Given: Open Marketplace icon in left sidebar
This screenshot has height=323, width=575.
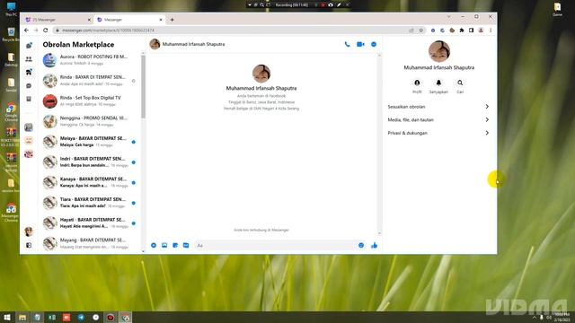Looking at the screenshot, I should click(29, 72).
